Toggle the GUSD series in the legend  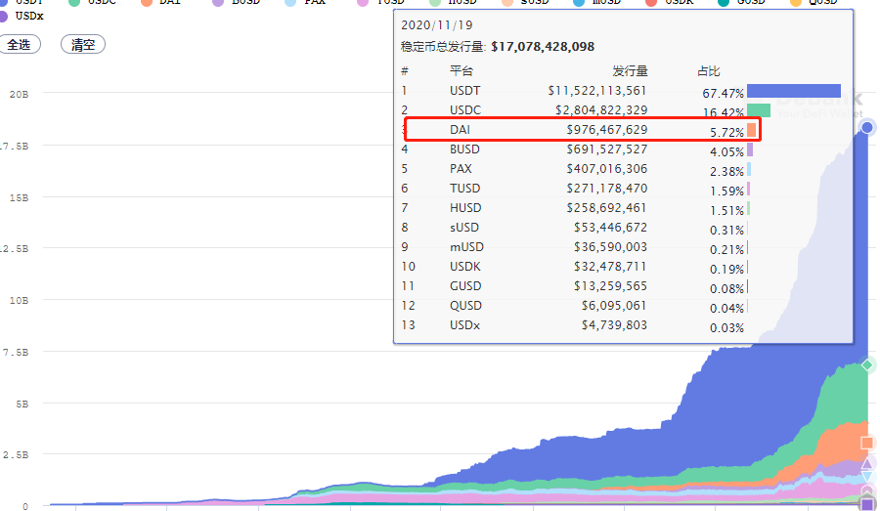742,2
